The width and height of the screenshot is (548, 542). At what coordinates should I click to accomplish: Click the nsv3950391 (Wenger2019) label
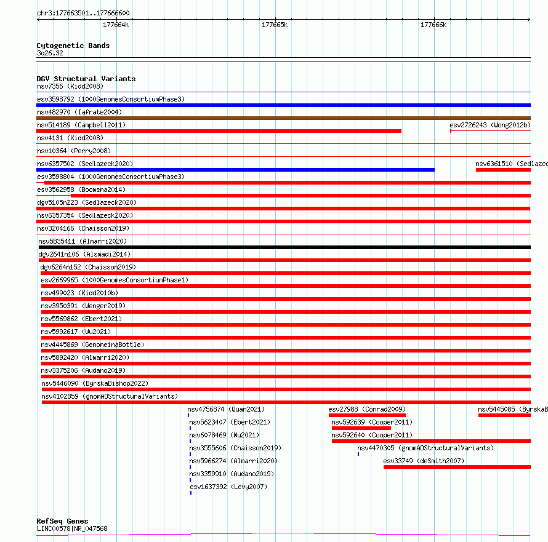point(83,306)
